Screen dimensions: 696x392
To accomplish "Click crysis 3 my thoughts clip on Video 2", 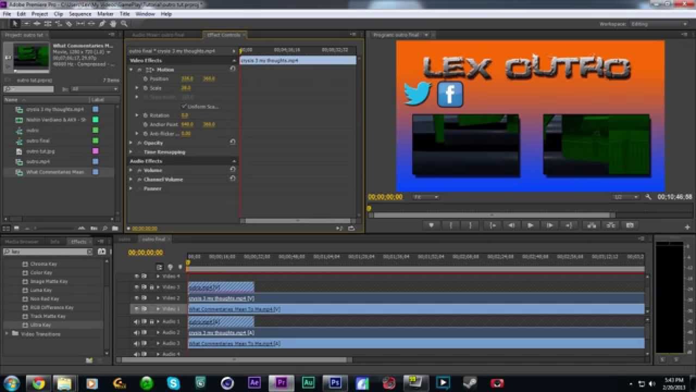I will (x=415, y=298).
